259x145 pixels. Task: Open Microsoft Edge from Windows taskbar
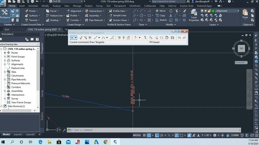pyautogui.click(x=40, y=142)
